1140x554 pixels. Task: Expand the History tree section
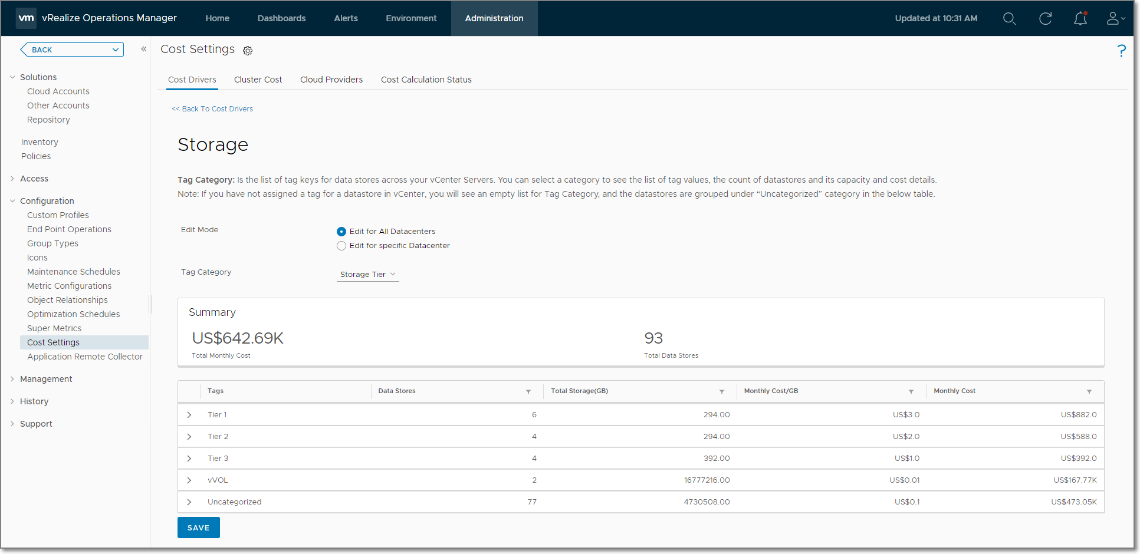pos(12,401)
